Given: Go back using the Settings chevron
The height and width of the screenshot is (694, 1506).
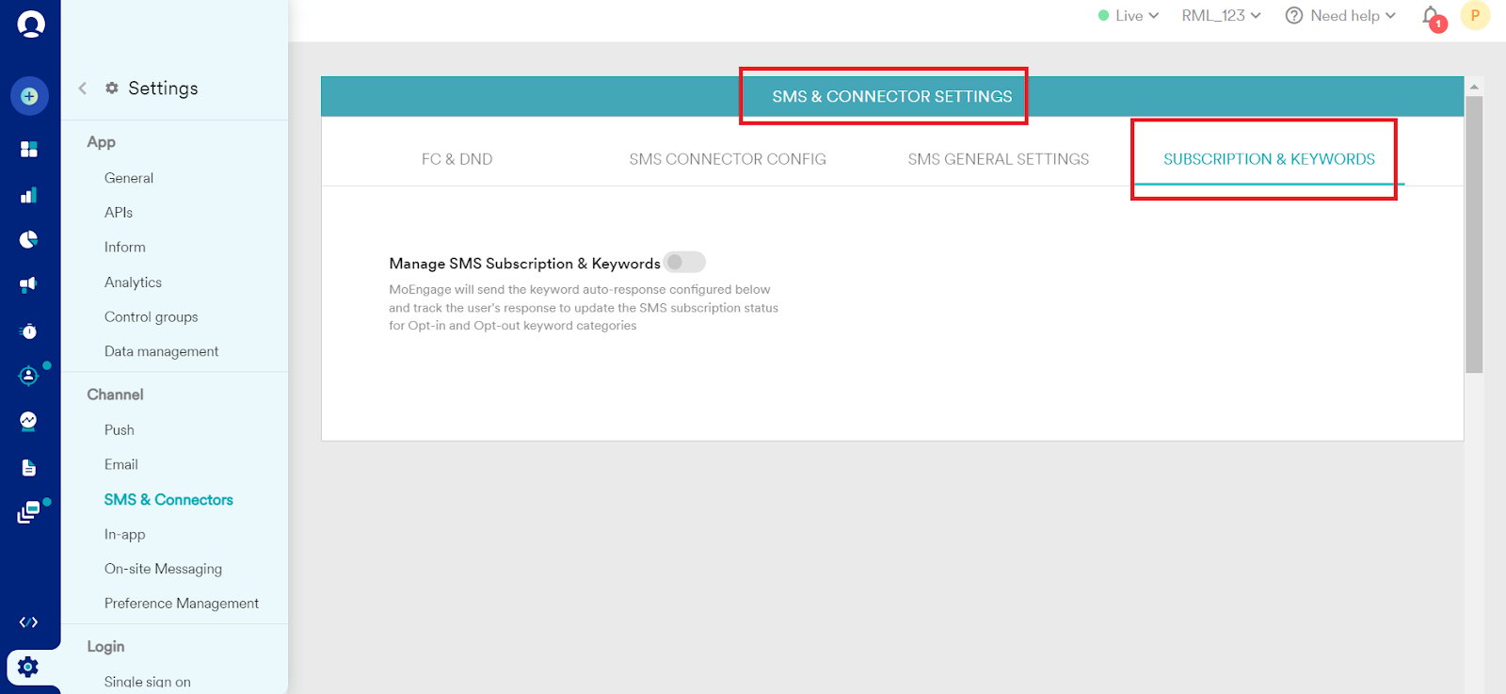Looking at the screenshot, I should pos(83,89).
